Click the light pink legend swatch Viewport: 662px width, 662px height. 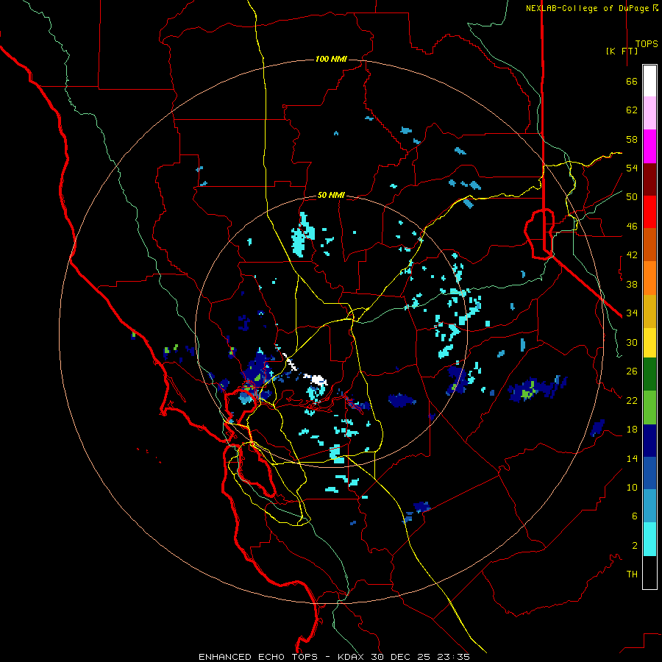649,113
